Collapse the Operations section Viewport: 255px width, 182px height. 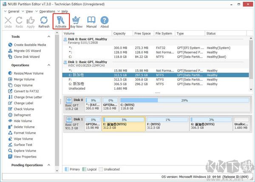click(x=49, y=65)
